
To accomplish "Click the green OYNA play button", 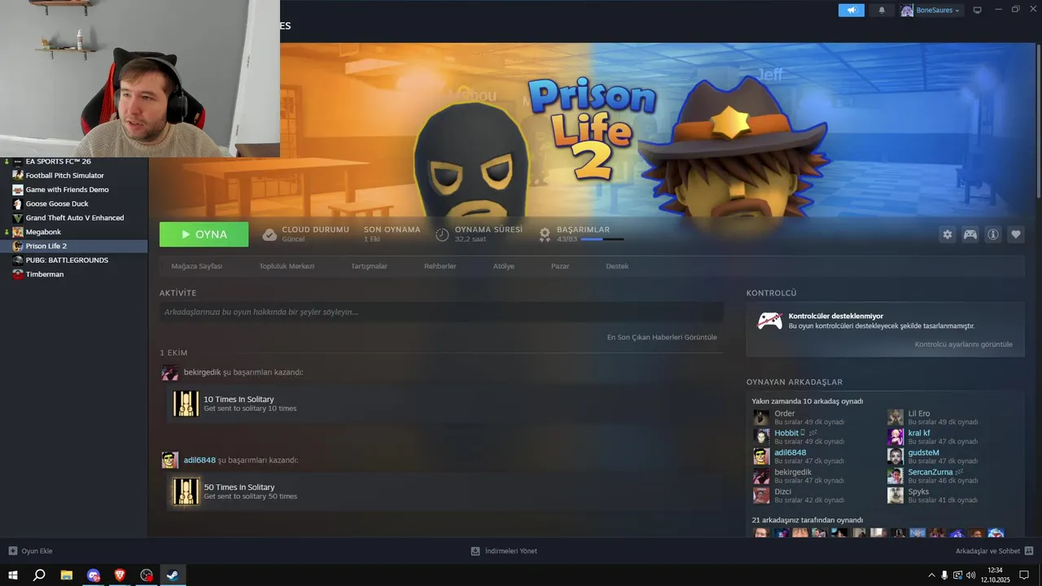I will (x=204, y=234).
